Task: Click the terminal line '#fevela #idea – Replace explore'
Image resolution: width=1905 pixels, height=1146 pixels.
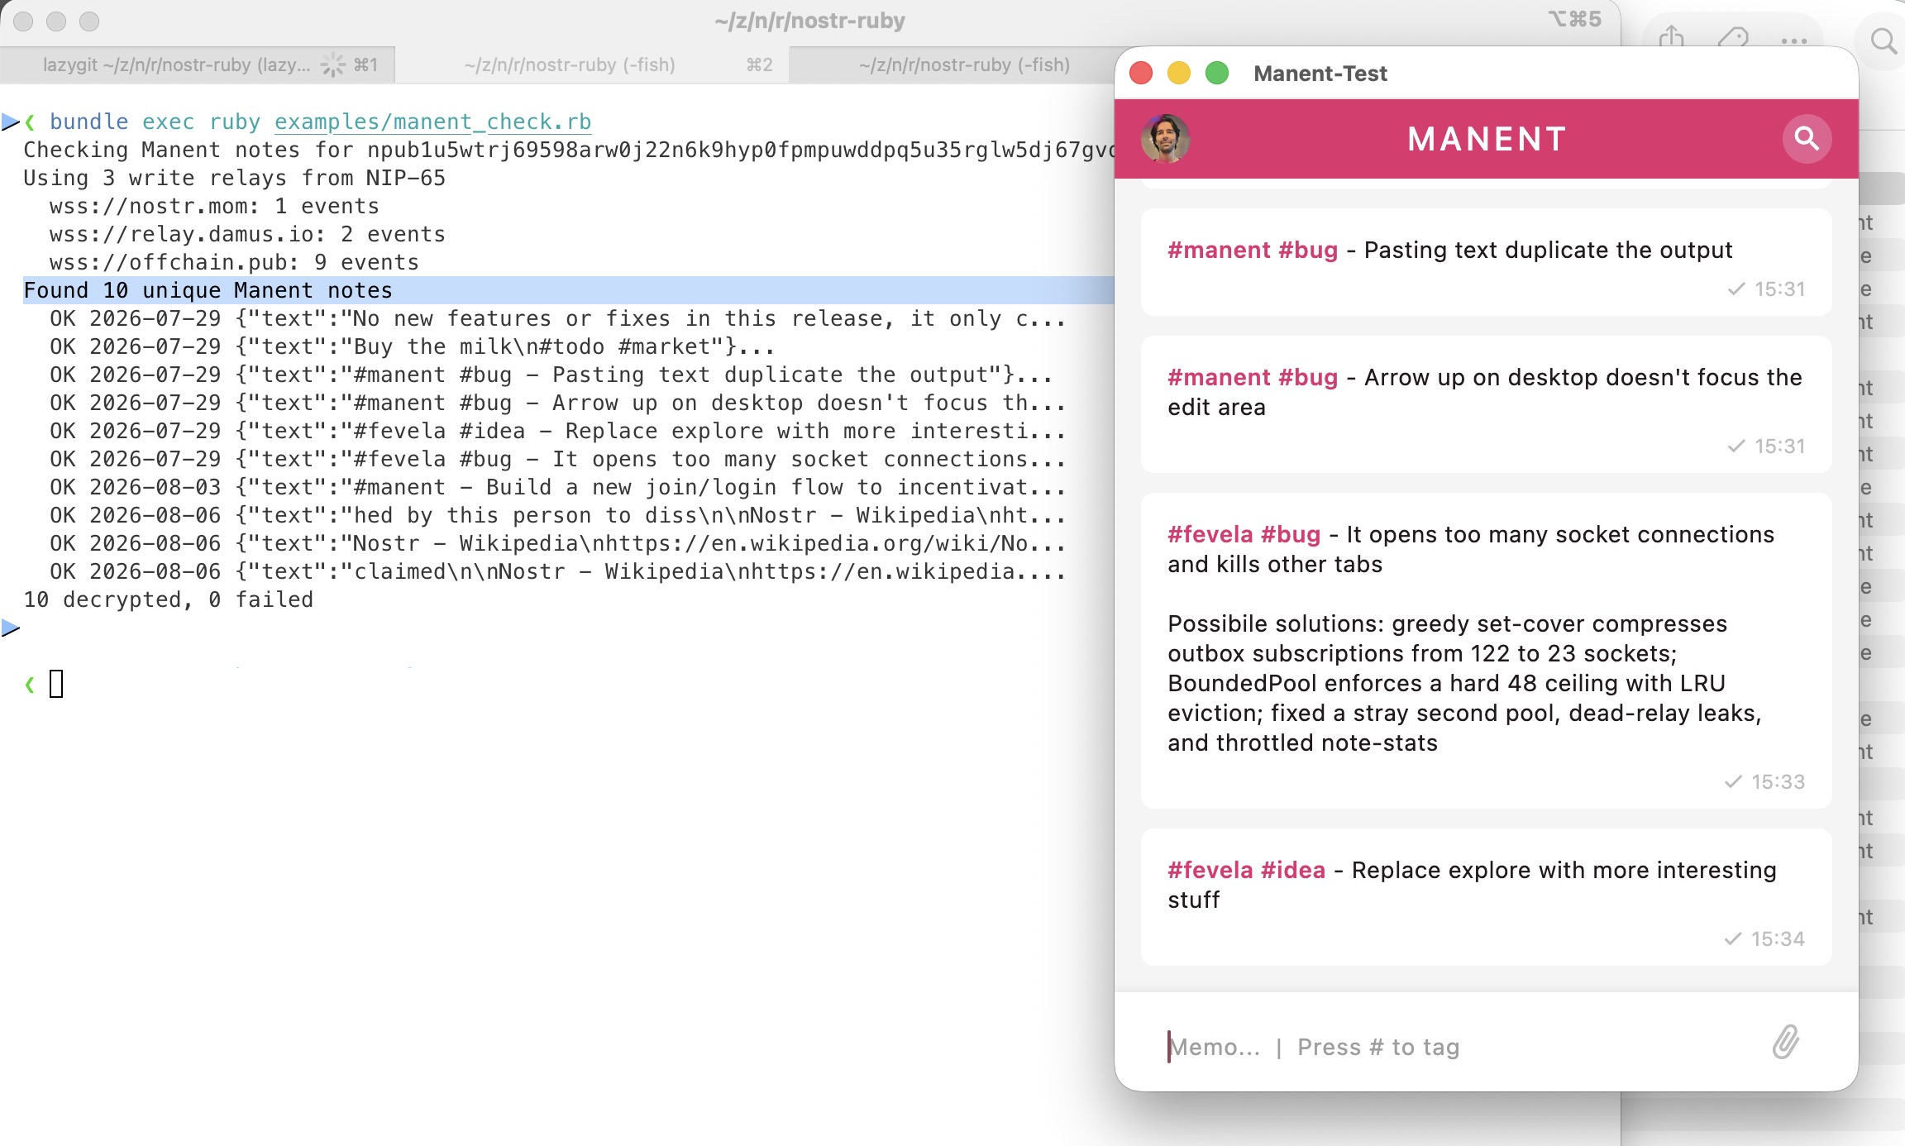Action: [x=557, y=431]
